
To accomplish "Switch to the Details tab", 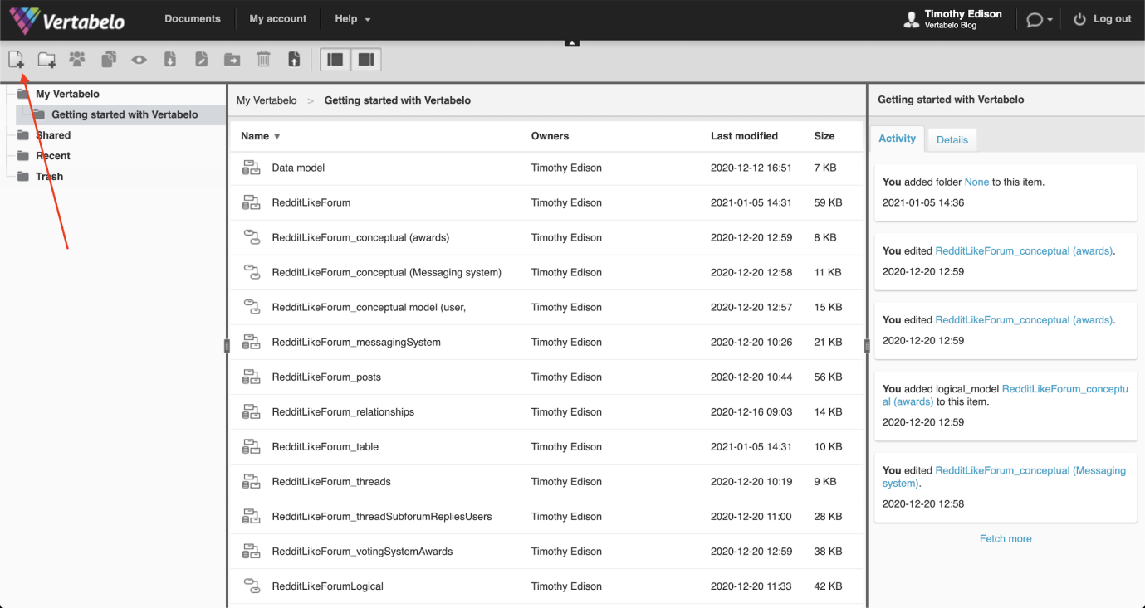I will click(952, 140).
